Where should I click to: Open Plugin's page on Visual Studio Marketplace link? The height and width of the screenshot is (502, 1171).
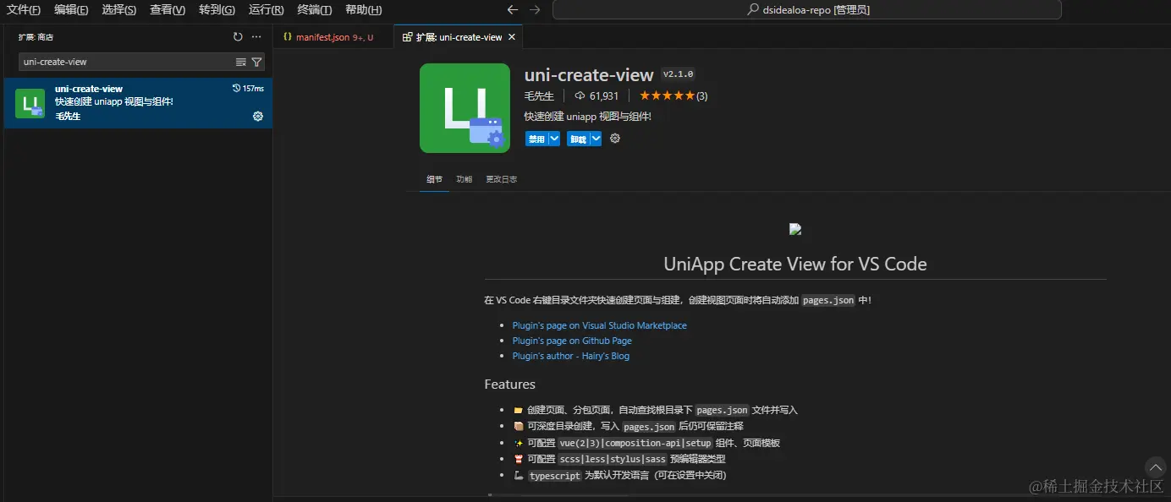coord(599,325)
